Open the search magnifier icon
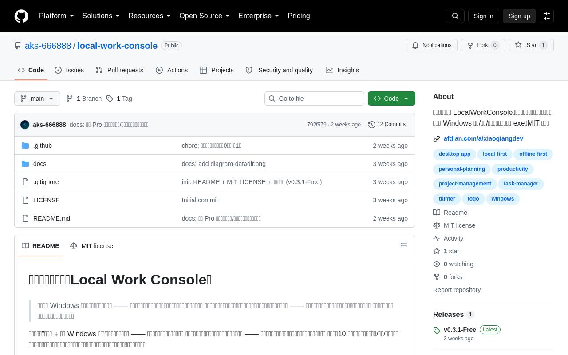This screenshot has width=568, height=355. (455, 16)
